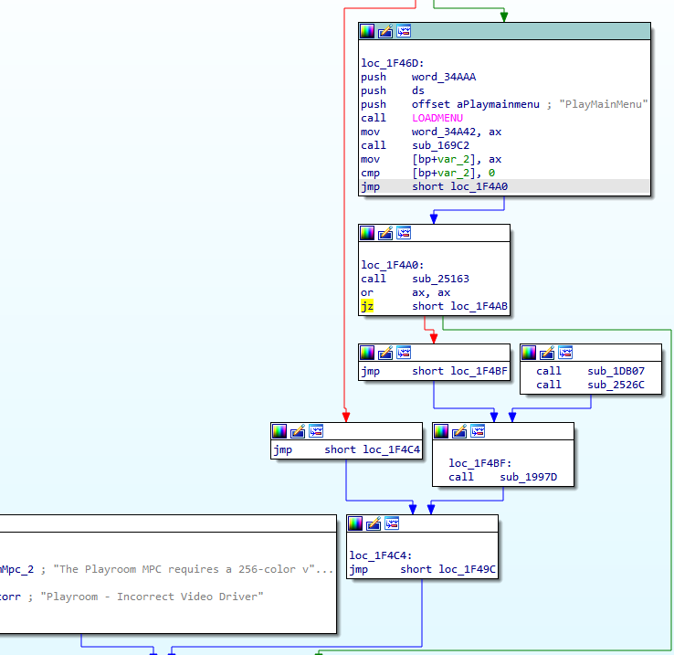
Task: Click the highlighted jz mnemonic
Action: point(367,306)
